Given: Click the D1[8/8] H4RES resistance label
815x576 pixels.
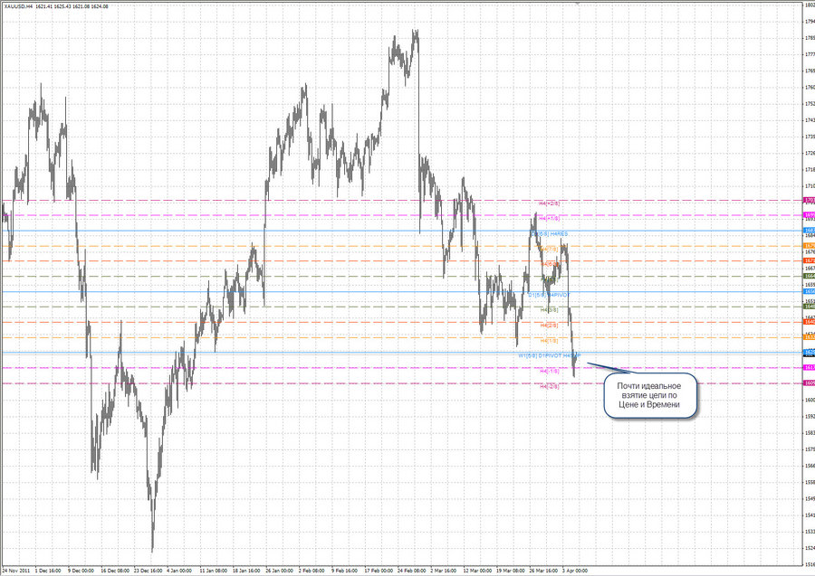Looking at the screenshot, I should tap(550, 234).
